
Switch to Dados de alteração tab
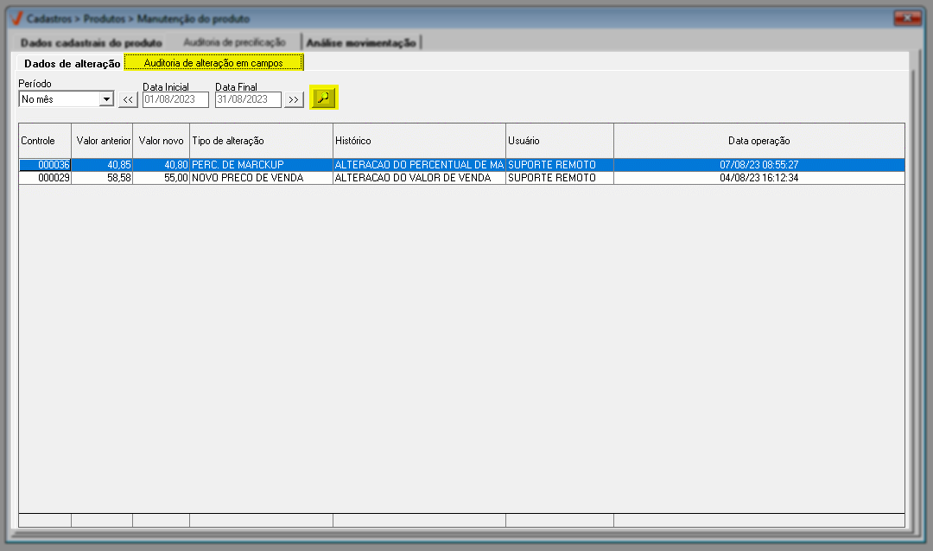coord(72,63)
